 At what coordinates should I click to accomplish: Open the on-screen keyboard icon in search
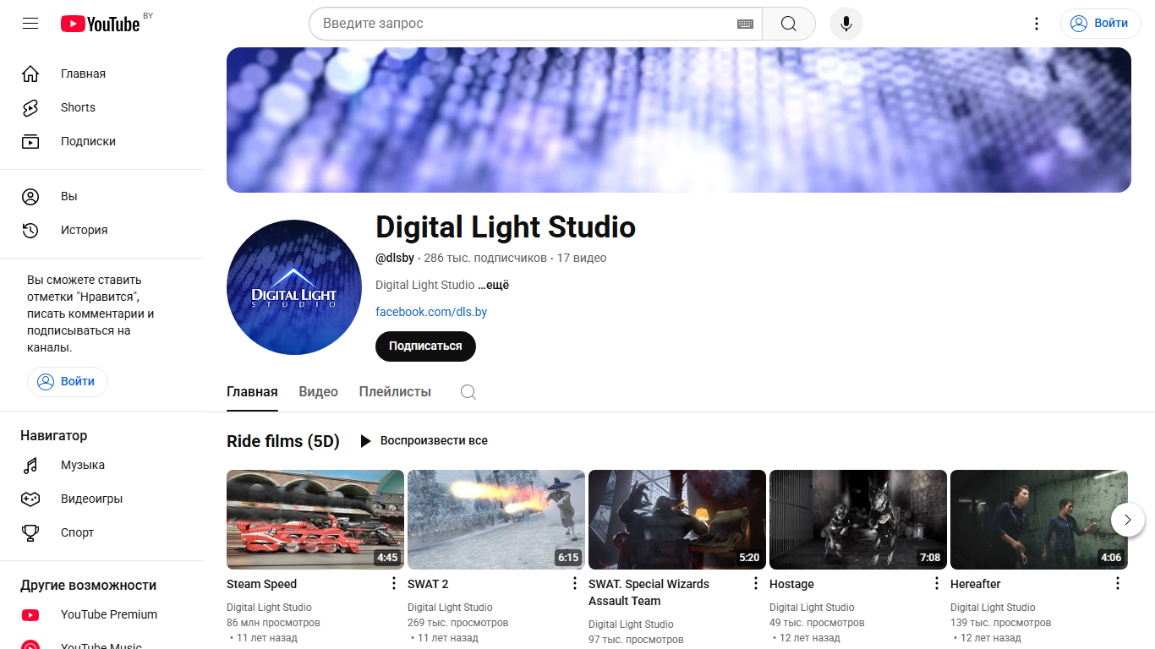(745, 24)
